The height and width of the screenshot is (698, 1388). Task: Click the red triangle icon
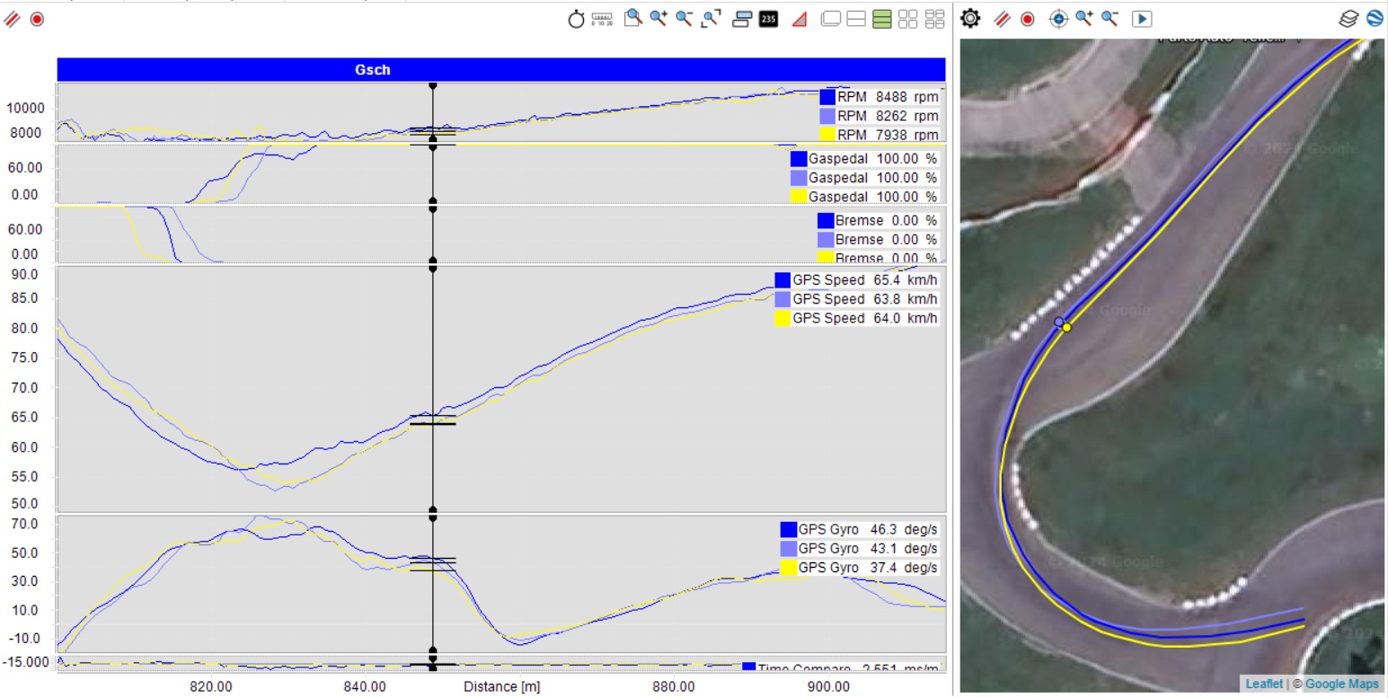click(799, 19)
